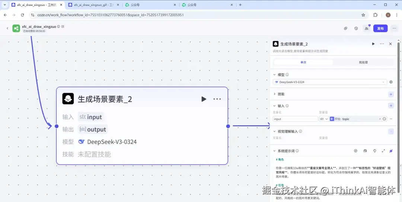Viewport: 402px width, 202px height.
Task: Show the info tooltip beside 视觉理解输入
Action: coord(300,131)
